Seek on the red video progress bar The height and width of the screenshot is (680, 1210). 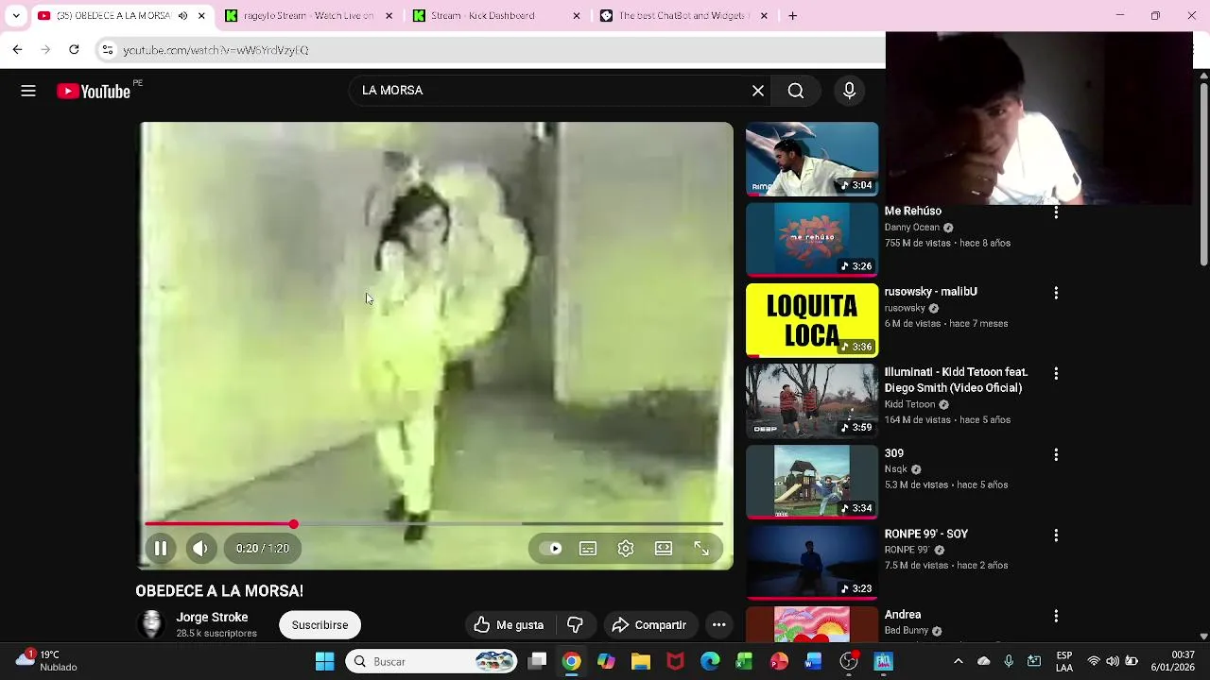tap(435, 523)
